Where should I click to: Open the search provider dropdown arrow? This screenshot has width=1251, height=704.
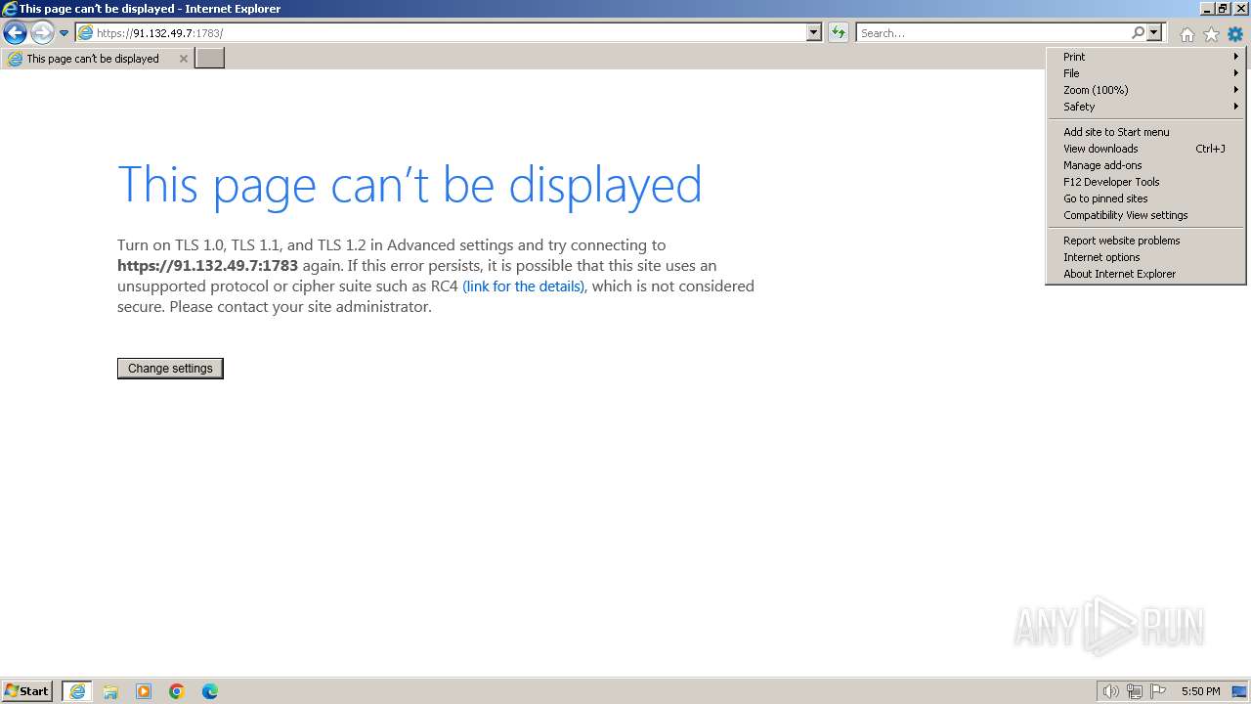(x=1154, y=32)
